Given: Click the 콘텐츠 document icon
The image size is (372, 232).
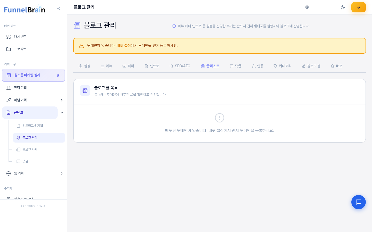Looking at the screenshot, I should [9, 113].
